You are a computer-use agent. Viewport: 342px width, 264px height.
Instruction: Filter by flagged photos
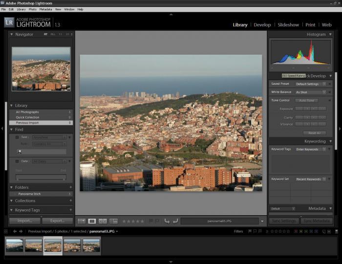pyautogui.click(x=250, y=231)
